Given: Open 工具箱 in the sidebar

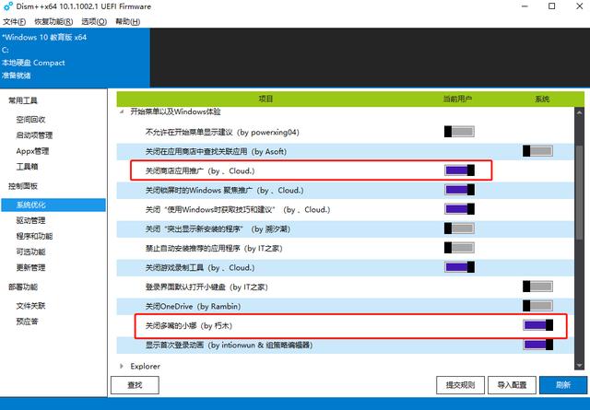Looking at the screenshot, I should coord(27,166).
